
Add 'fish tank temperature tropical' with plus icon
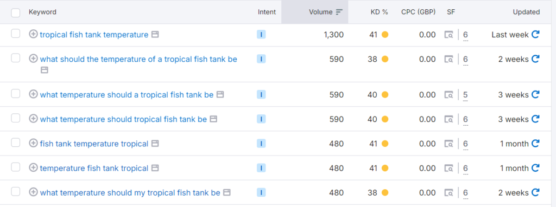pyautogui.click(x=33, y=143)
